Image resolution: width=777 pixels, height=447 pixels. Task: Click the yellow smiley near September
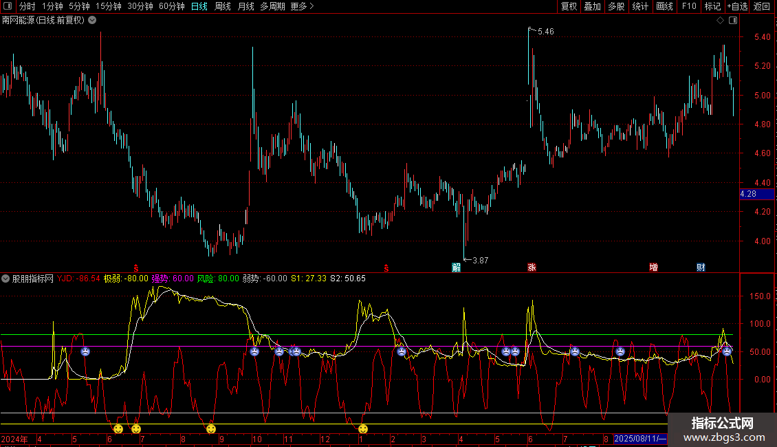coord(210,428)
